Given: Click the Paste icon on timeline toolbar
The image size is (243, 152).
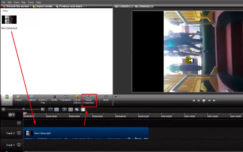Looking at the screenshot, I should pyautogui.click(x=83, y=109).
